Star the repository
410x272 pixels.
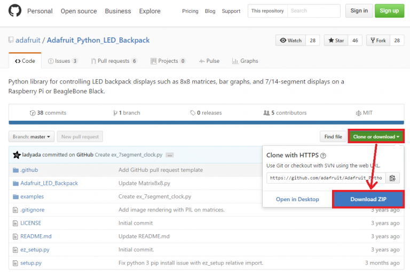(336, 40)
